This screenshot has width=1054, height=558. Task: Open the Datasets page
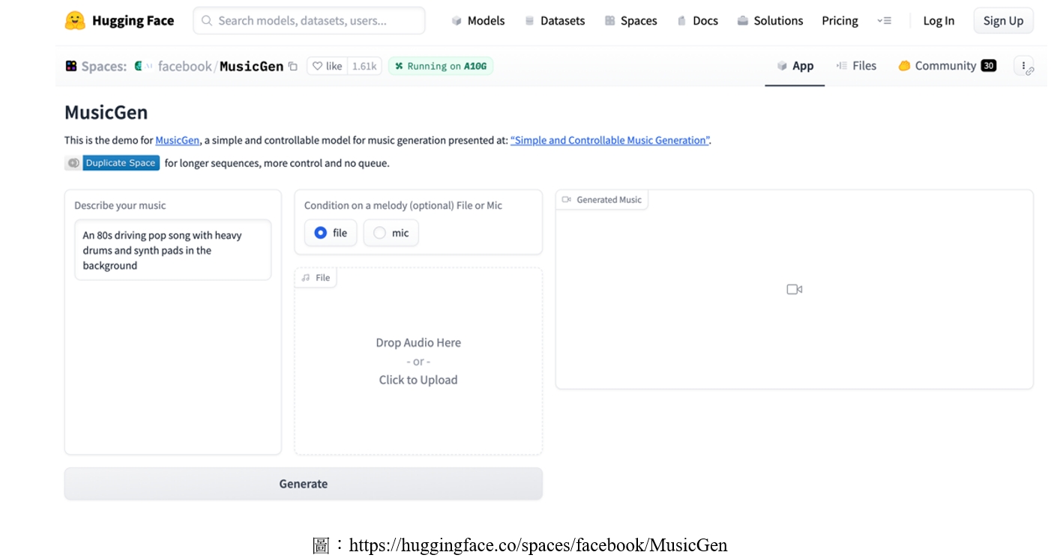click(555, 21)
